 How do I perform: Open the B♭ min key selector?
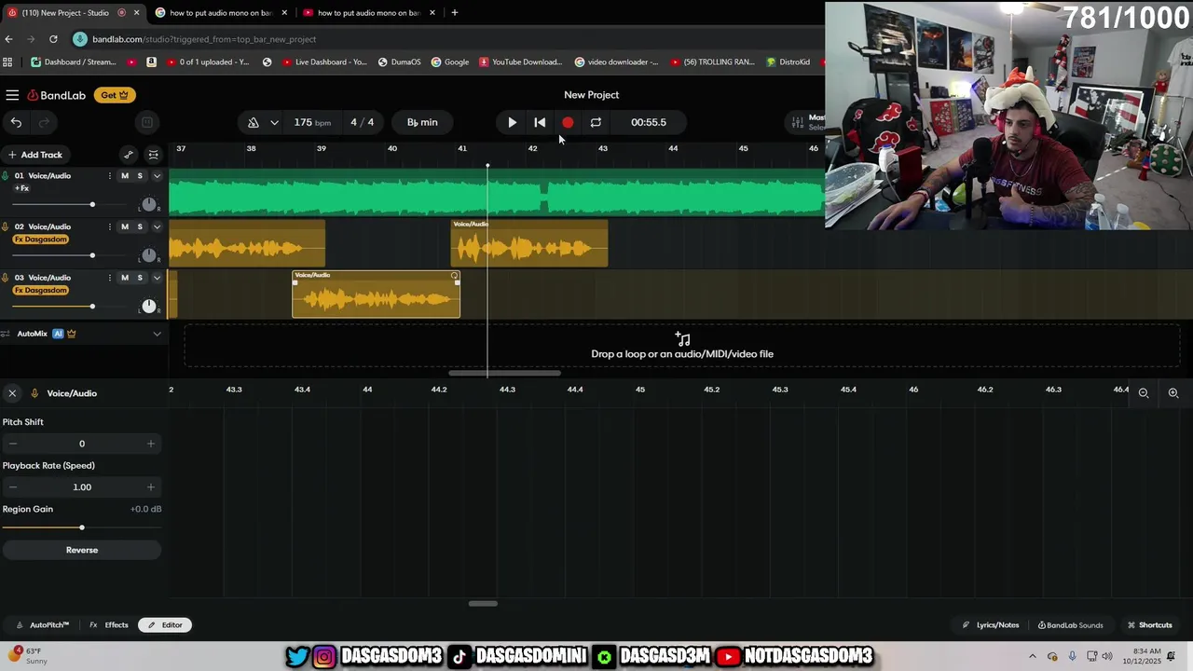tap(422, 122)
